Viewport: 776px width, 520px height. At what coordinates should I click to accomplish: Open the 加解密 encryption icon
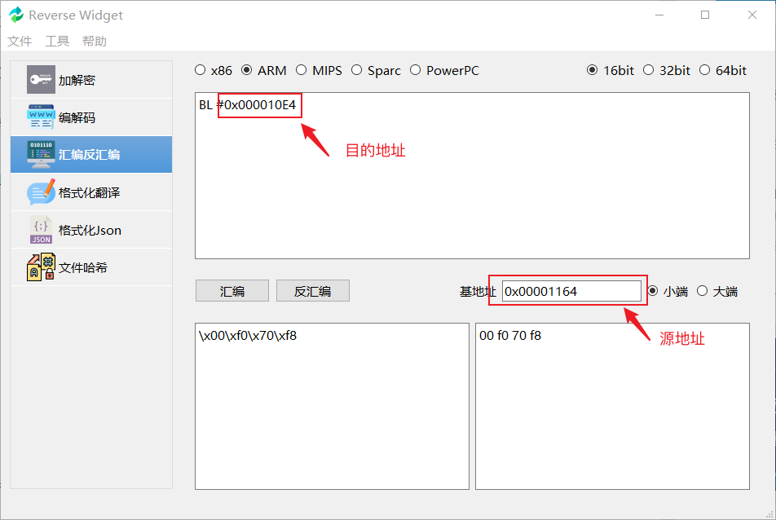(41, 80)
